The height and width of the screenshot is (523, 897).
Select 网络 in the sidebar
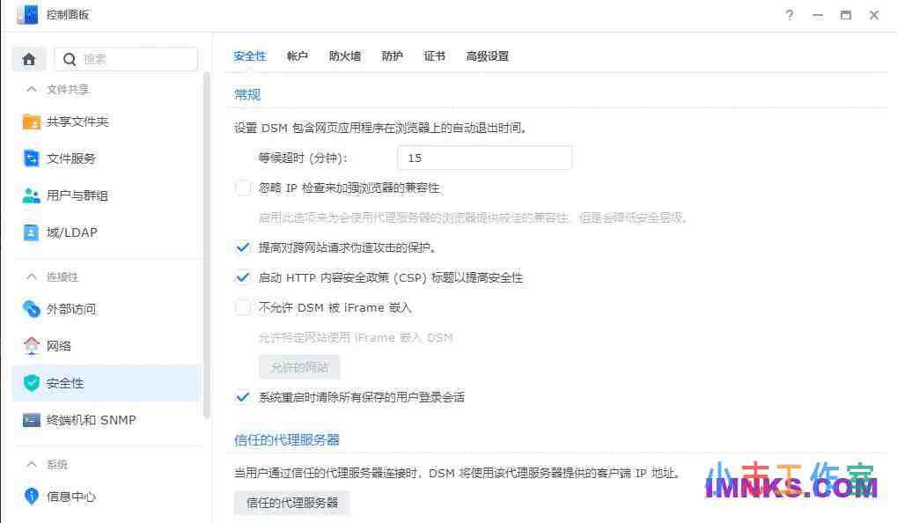coord(65,346)
